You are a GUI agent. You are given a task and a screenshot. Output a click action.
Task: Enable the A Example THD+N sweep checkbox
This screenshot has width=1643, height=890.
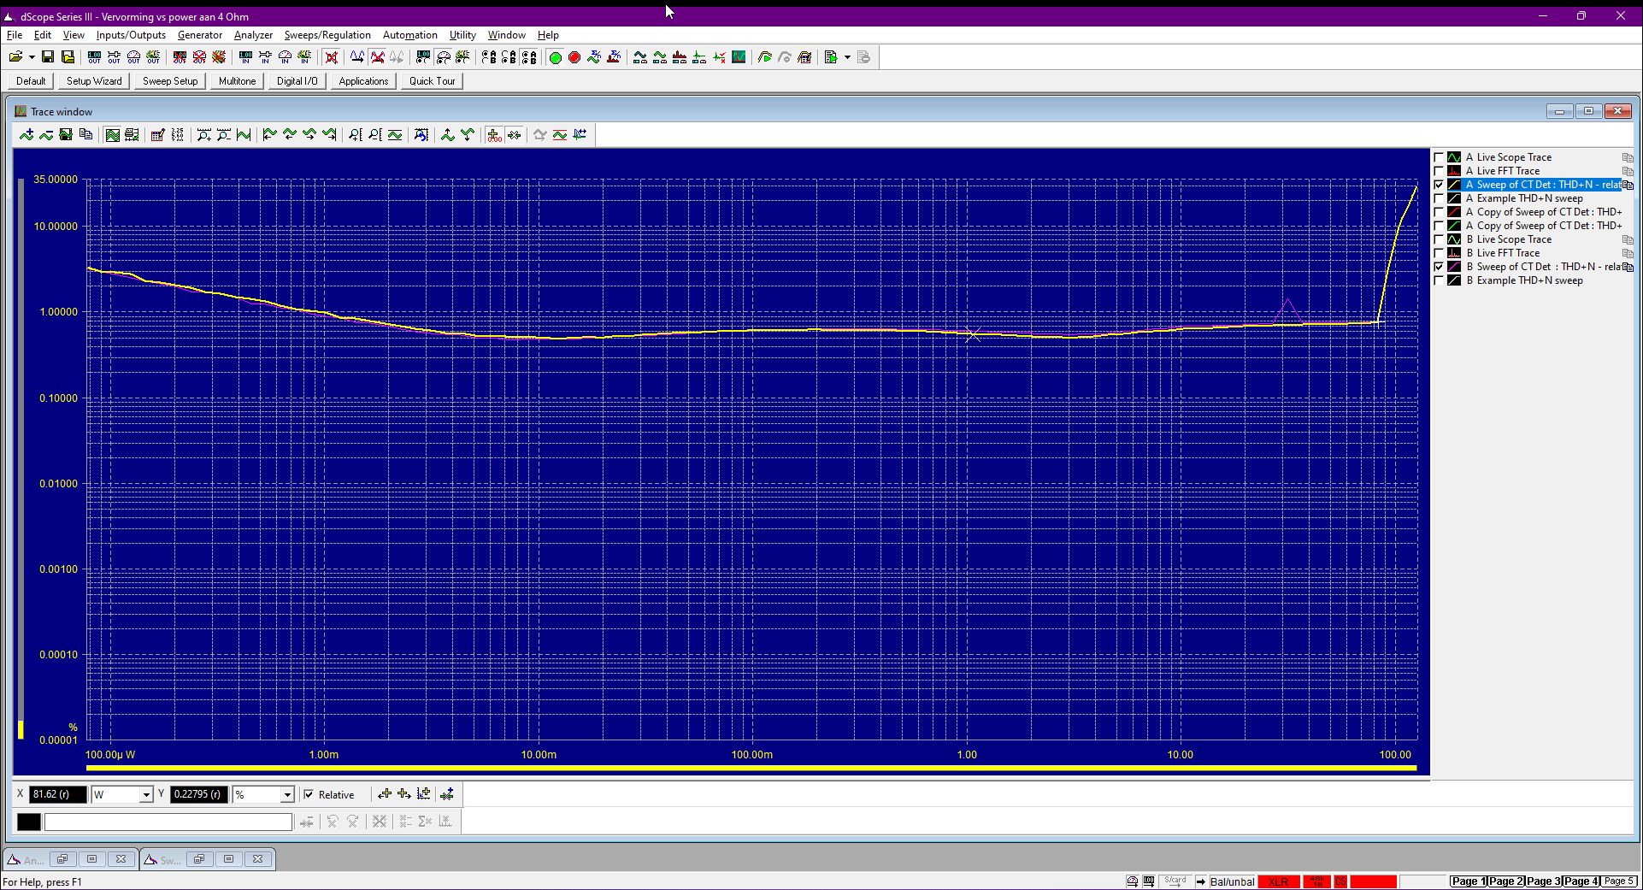(1439, 198)
